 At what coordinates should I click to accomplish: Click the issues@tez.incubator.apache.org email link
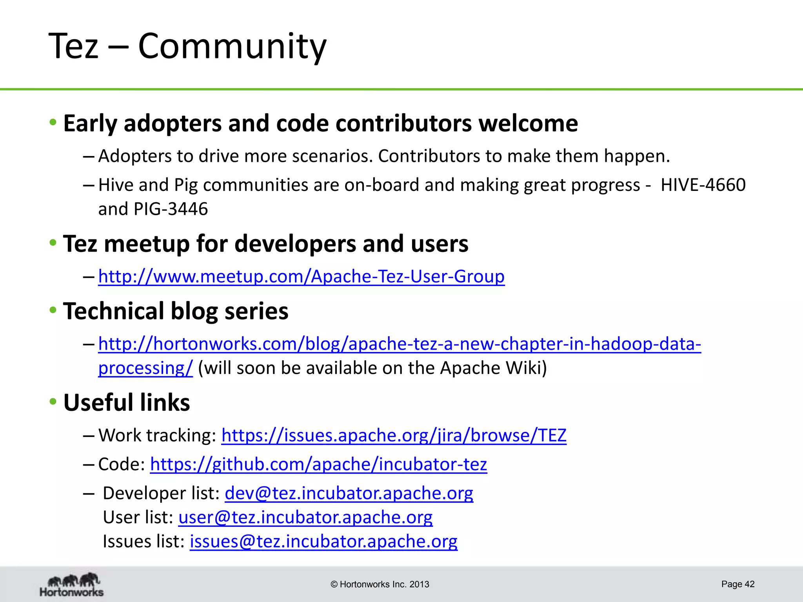pyautogui.click(x=323, y=542)
